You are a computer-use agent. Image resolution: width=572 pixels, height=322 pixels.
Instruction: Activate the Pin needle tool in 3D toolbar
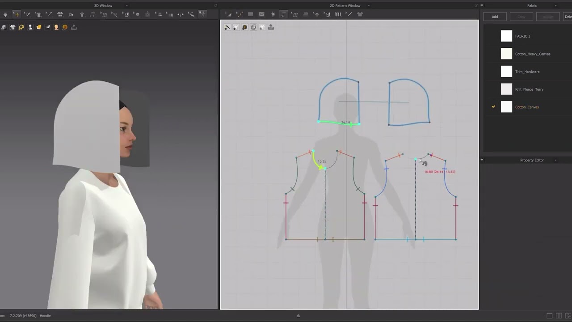[49, 14]
